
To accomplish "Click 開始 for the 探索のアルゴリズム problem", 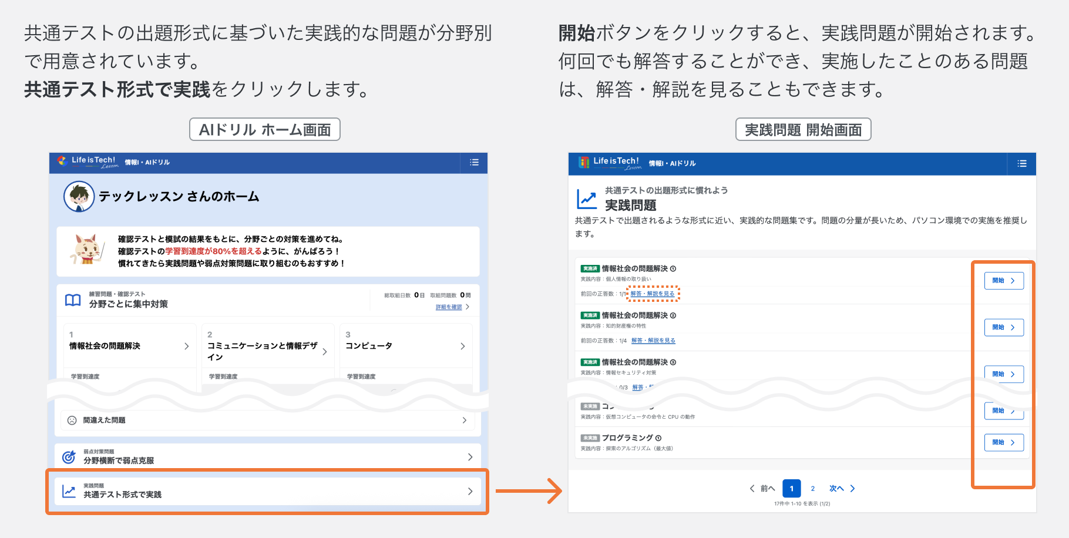I will [1004, 442].
